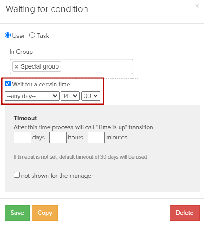
Task: Click the Task label text
Action: (43, 36)
